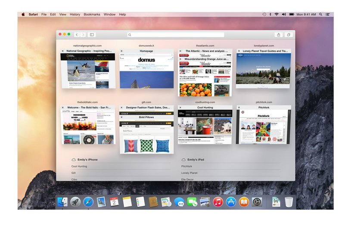Click the Wi-Fi status icon in the menu bar
Screen dimensions: 351x226
pyautogui.click(x=276, y=14)
